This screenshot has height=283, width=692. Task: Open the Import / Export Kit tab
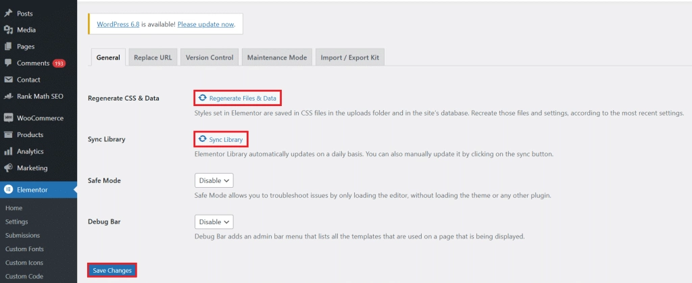pos(350,57)
